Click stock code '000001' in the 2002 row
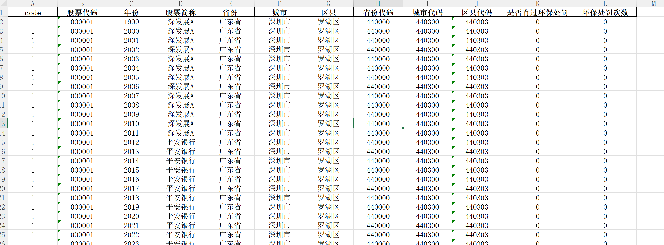 82,50
